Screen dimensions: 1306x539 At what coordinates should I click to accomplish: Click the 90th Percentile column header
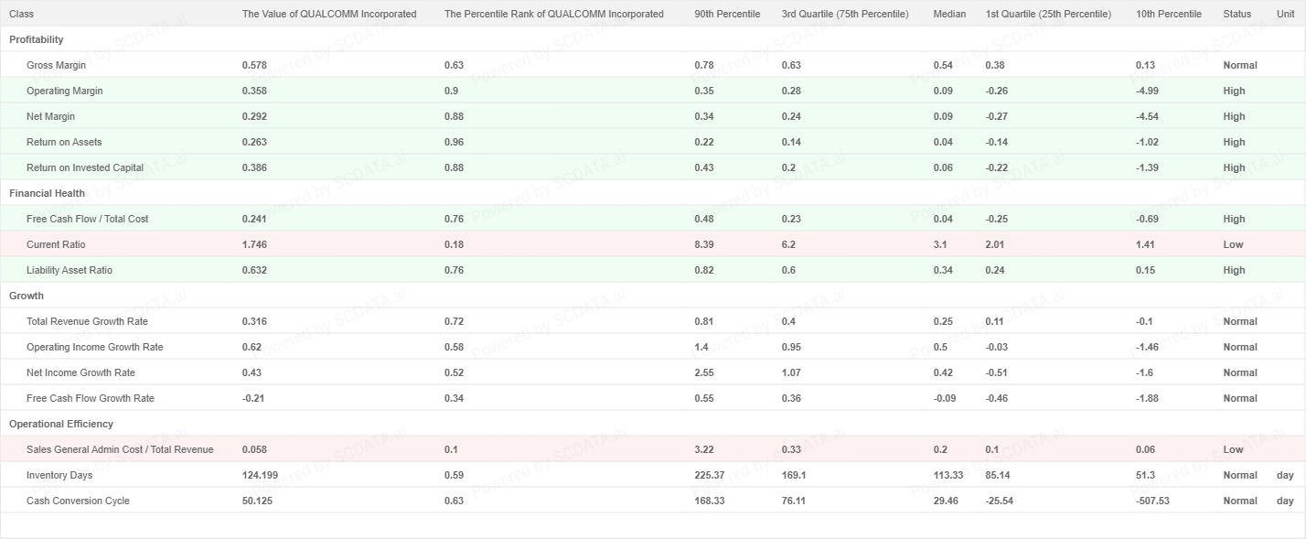point(727,14)
